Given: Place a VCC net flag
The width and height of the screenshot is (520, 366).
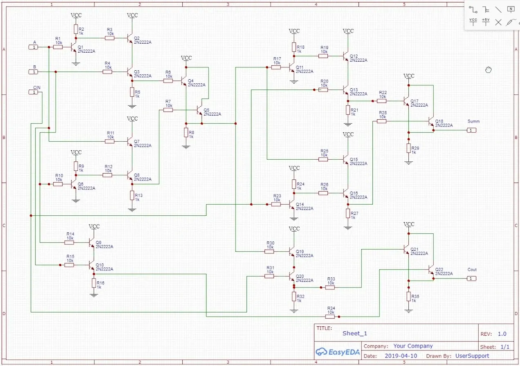Looking at the screenshot, I should point(473,22).
